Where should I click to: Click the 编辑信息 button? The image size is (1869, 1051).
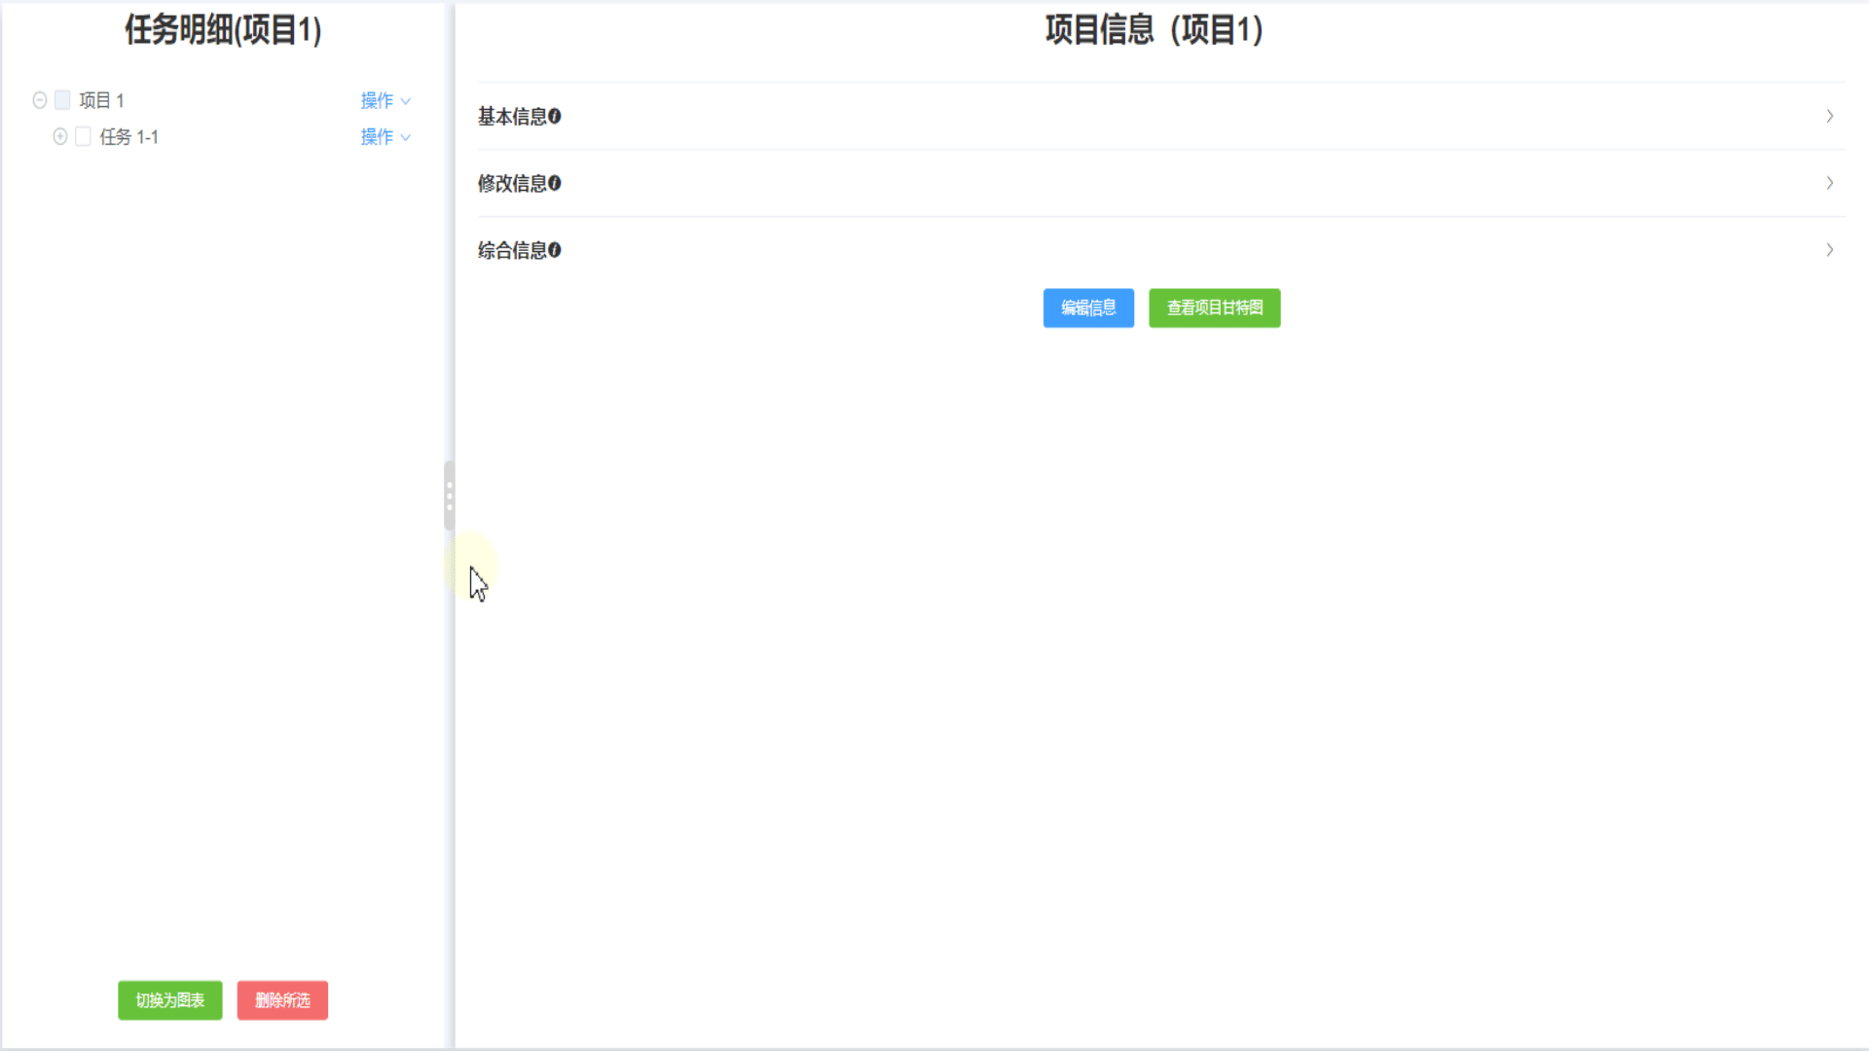click(1087, 308)
